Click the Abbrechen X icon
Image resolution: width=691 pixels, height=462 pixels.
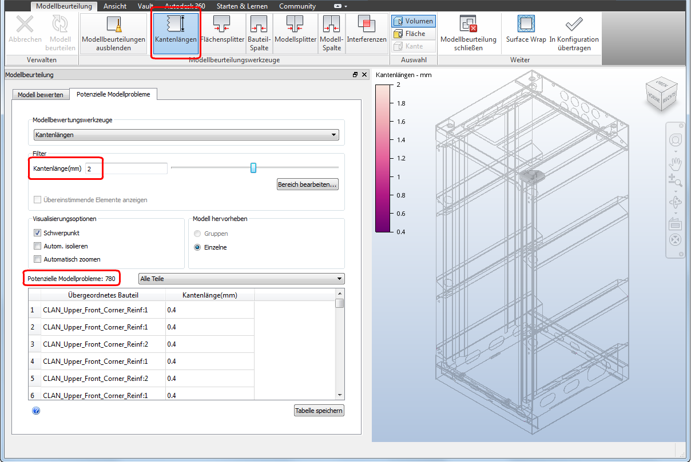(x=25, y=25)
